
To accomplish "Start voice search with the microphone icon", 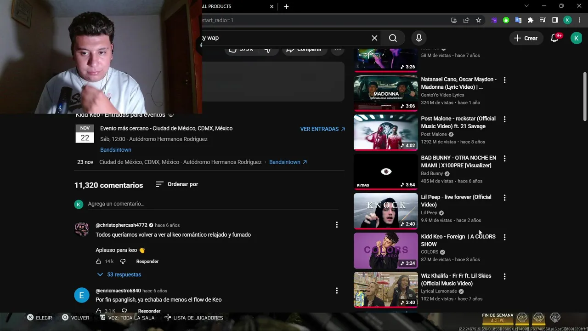I will pos(418,38).
